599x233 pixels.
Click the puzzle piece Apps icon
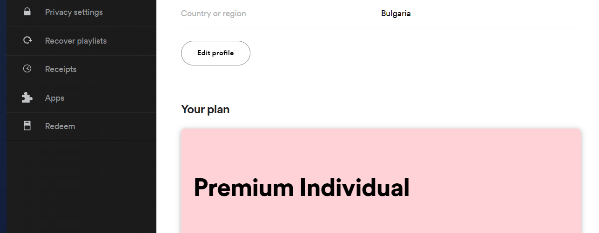[x=27, y=97]
